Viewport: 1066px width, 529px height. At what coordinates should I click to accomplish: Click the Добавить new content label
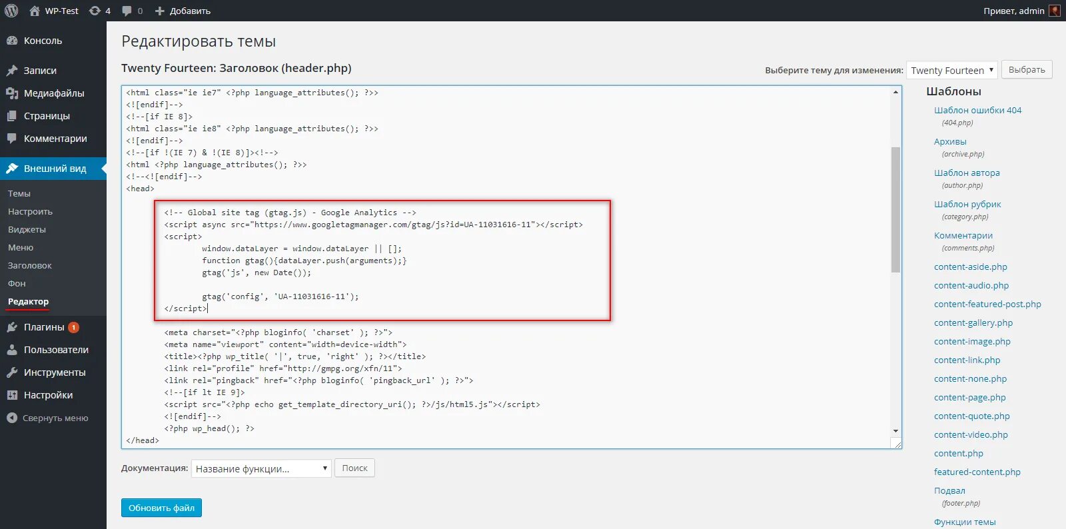pyautogui.click(x=190, y=11)
